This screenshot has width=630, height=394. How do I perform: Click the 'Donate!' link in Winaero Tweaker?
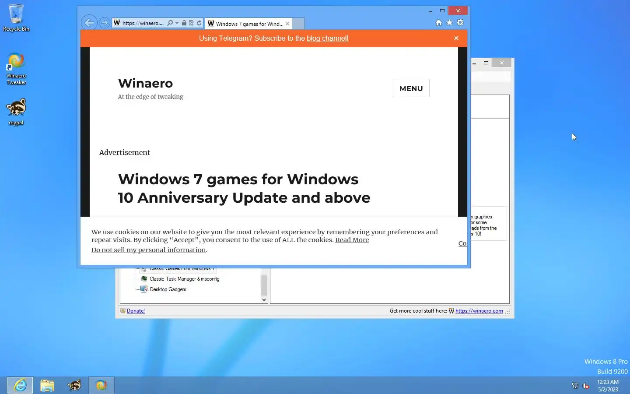[x=136, y=311]
